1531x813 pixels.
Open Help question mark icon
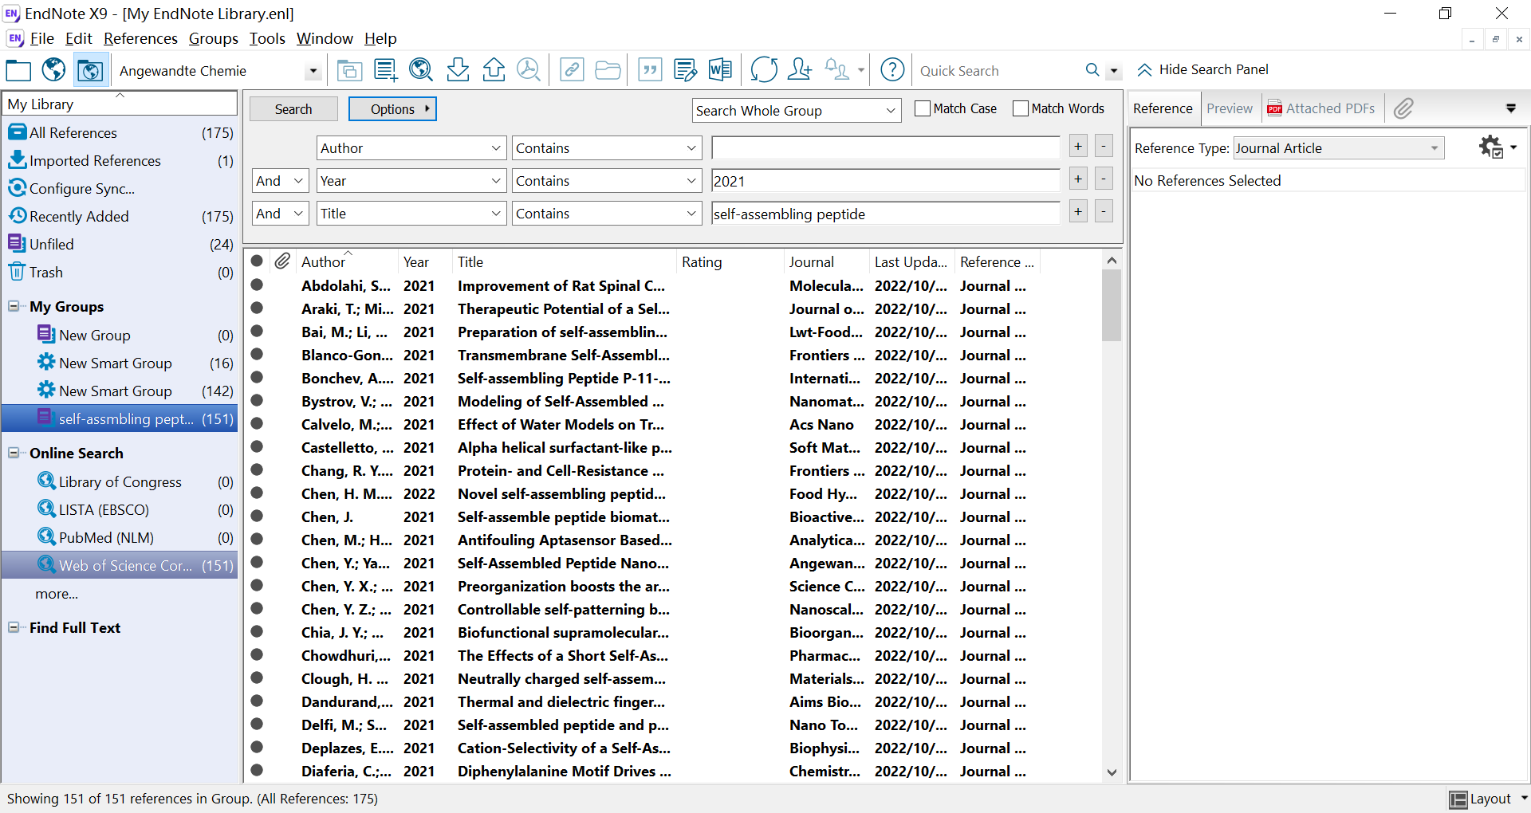click(892, 70)
